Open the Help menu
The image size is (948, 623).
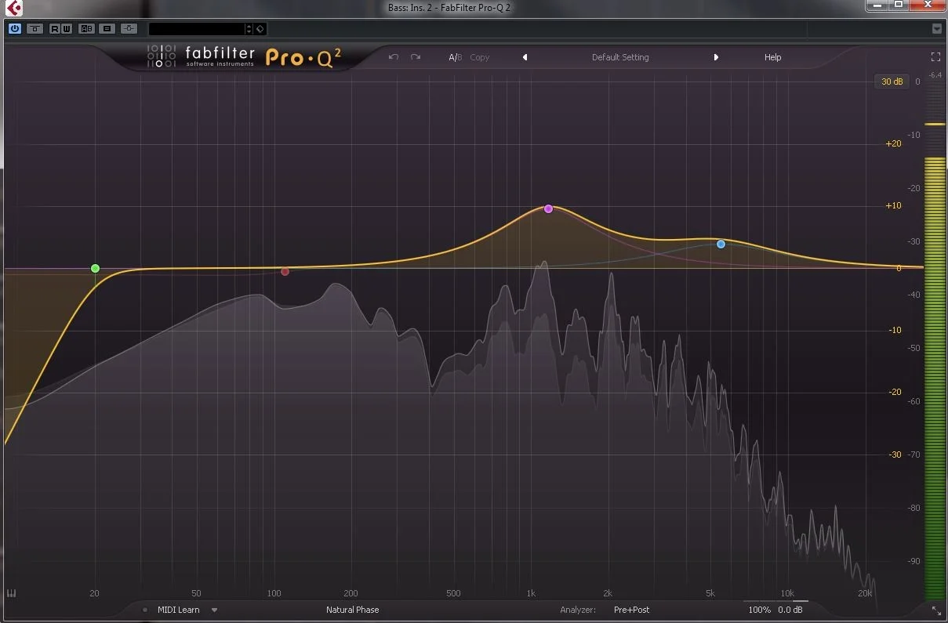click(x=772, y=57)
